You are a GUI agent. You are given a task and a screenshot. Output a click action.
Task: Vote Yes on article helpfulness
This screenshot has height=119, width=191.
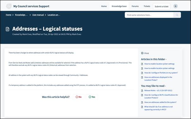tap(92, 97)
